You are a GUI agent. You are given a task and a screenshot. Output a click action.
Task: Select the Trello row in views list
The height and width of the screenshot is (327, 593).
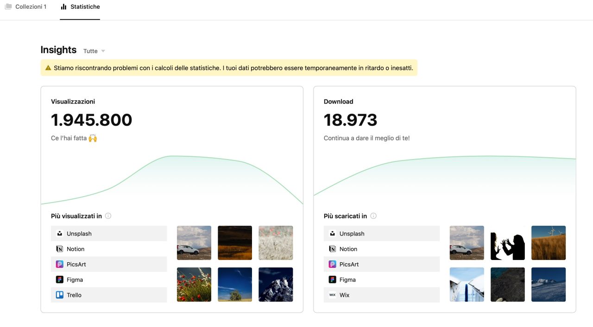point(109,295)
